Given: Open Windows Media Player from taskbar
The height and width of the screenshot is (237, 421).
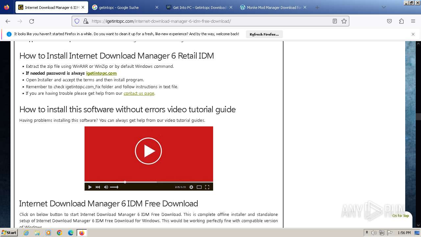Looking at the screenshot, I should (x=48, y=233).
